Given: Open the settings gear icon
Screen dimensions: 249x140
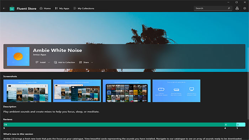Looking at the screenshot, I should click(x=245, y=8).
